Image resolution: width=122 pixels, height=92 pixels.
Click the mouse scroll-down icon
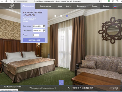(61, 82)
